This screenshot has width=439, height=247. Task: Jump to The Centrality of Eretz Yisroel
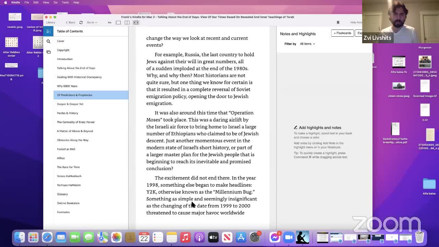coord(76,122)
